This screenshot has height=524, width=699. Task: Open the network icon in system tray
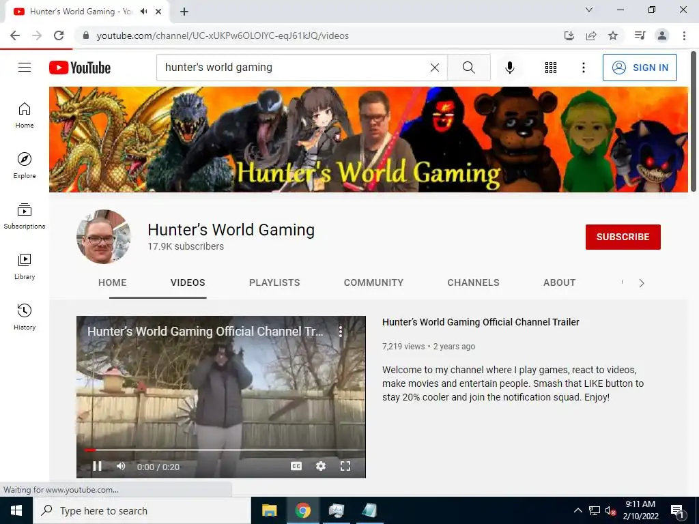point(595,510)
